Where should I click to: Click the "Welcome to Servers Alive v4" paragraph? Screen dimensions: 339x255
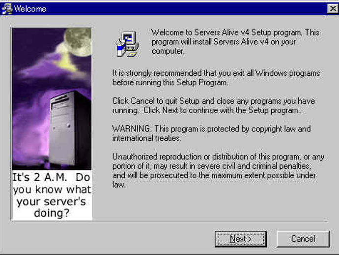(235, 42)
